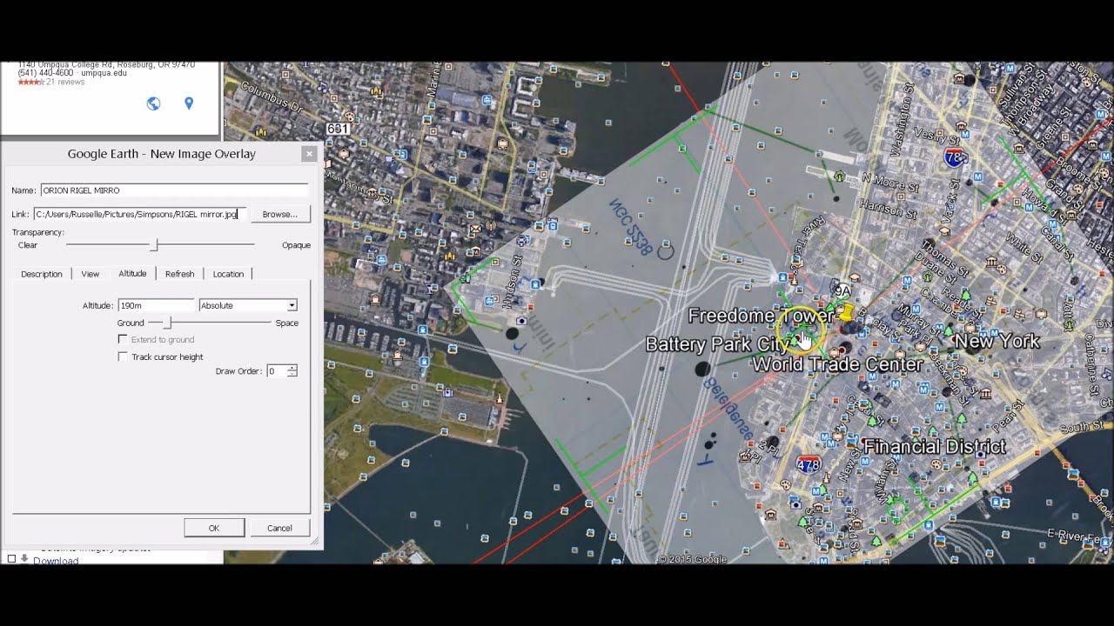The height and width of the screenshot is (626, 1114).
Task: Select the Altitude tab
Action: (132, 273)
